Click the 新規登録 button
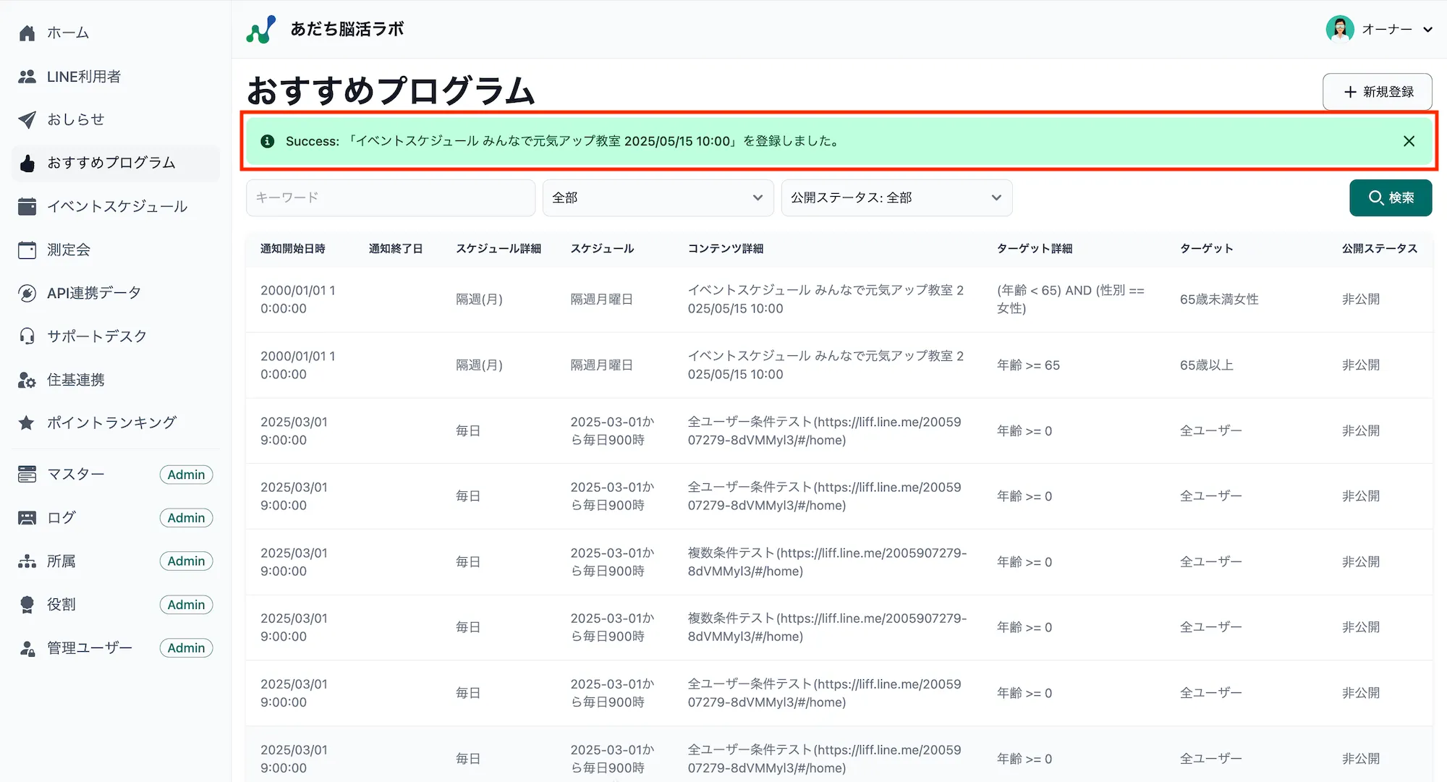 (1377, 92)
